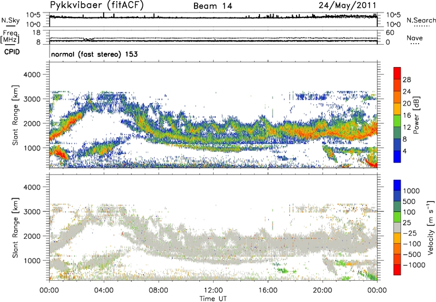Click the 04:00 time axis tick label
The height and width of the screenshot is (302, 436).
[x=104, y=291]
